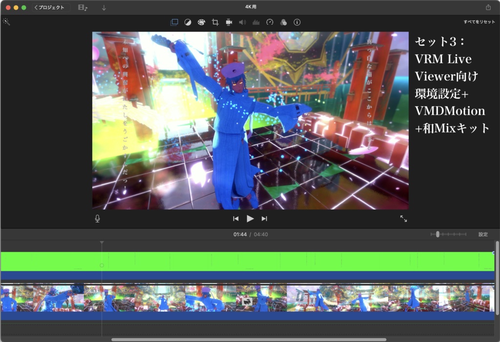Start voiceover recording with microphone icon

point(98,219)
